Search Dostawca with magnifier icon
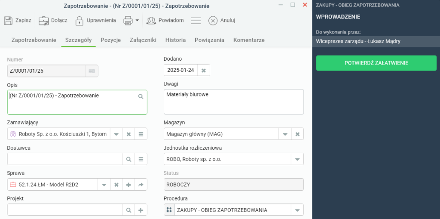Screen dimensions: 440x219 [128, 159]
